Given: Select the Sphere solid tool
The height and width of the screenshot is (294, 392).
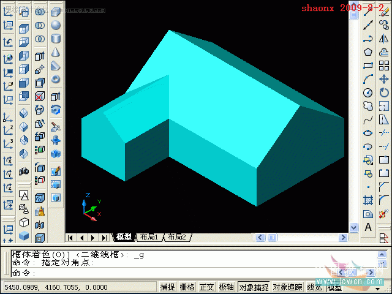Looking at the screenshot, I should 56,25.
